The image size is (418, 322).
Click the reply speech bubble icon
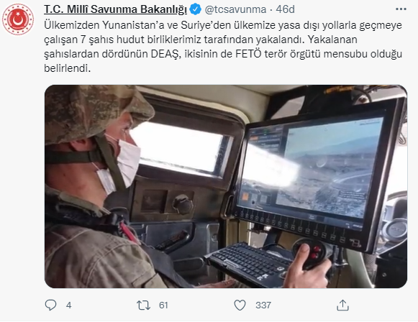(50, 305)
